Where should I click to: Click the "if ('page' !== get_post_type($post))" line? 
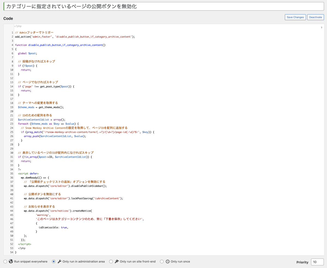click(46, 86)
